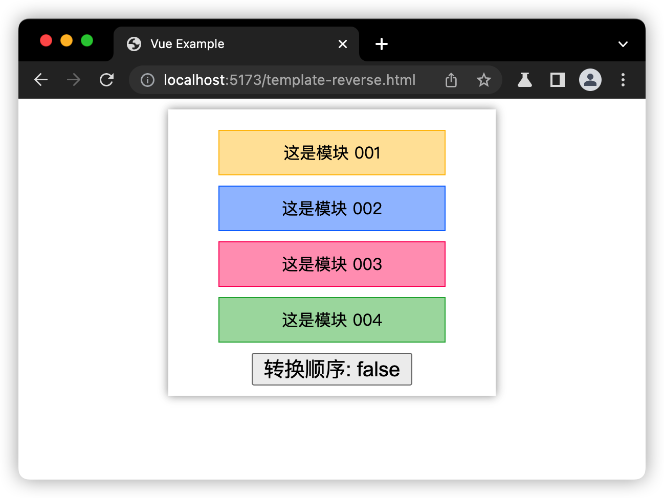The width and height of the screenshot is (664, 498).
Task: Toggle the 转换顺序 order button
Action: coord(331,369)
